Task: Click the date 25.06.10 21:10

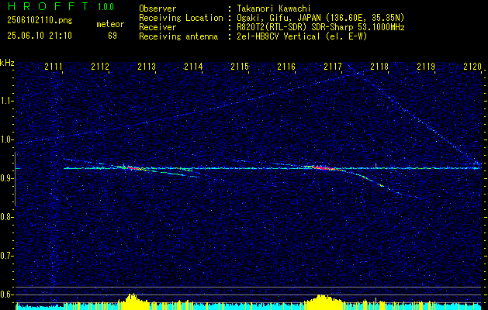Action: point(40,36)
